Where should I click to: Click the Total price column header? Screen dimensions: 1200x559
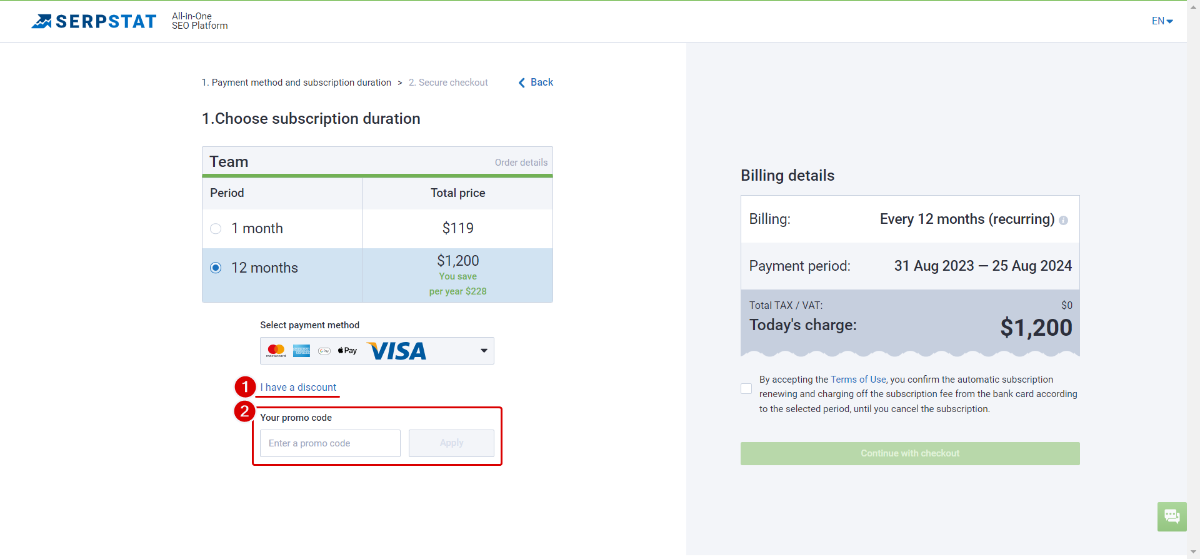pos(458,193)
